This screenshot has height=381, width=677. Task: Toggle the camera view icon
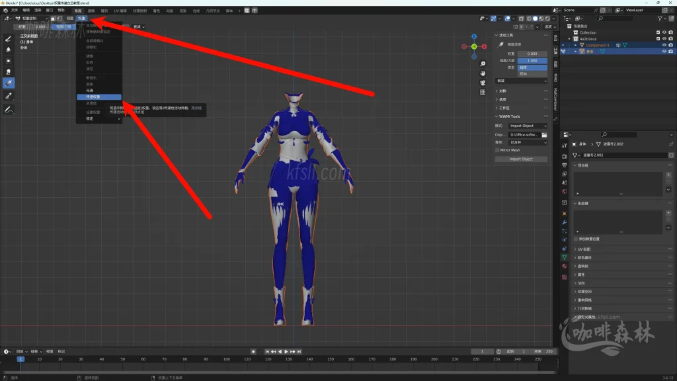click(483, 83)
